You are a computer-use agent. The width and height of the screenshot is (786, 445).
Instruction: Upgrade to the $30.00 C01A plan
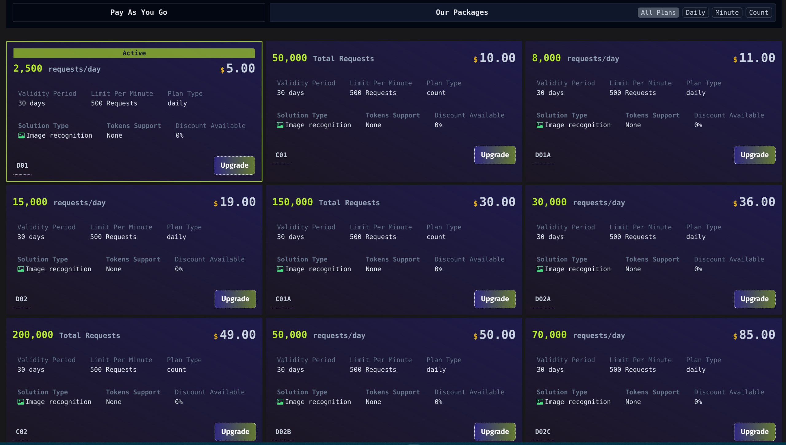[495, 299]
